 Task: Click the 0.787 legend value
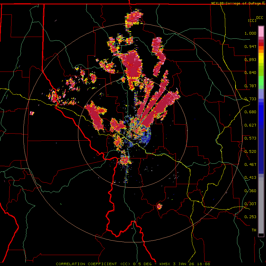[250, 86]
